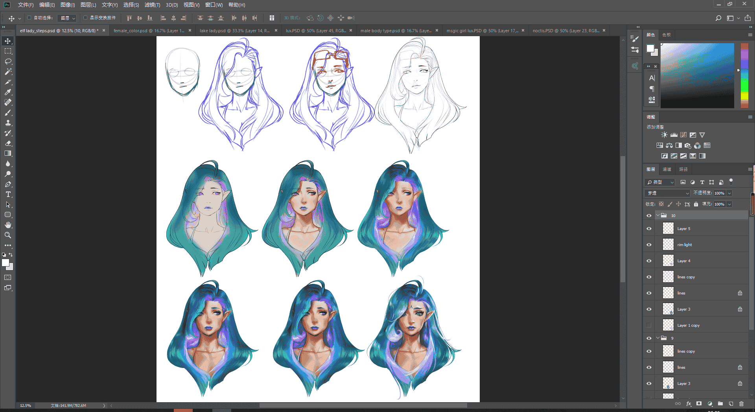Image resolution: width=755 pixels, height=412 pixels.
Task: Open the blend mode 穿透 dropdown
Action: click(667, 193)
